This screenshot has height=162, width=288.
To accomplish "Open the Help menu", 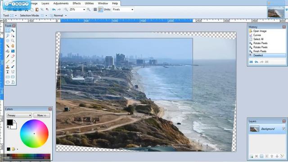I will [x=115, y=3].
